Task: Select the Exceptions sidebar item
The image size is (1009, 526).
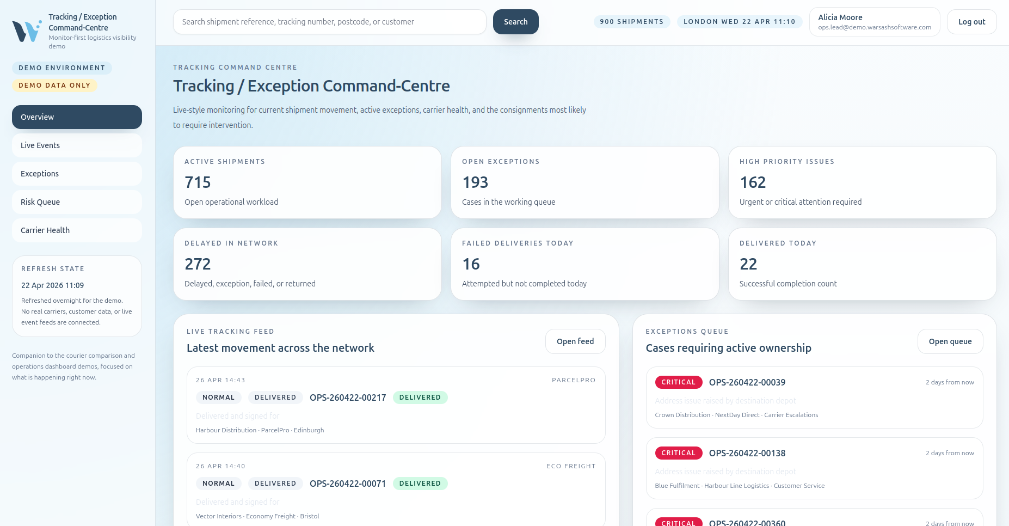Action: click(x=77, y=174)
